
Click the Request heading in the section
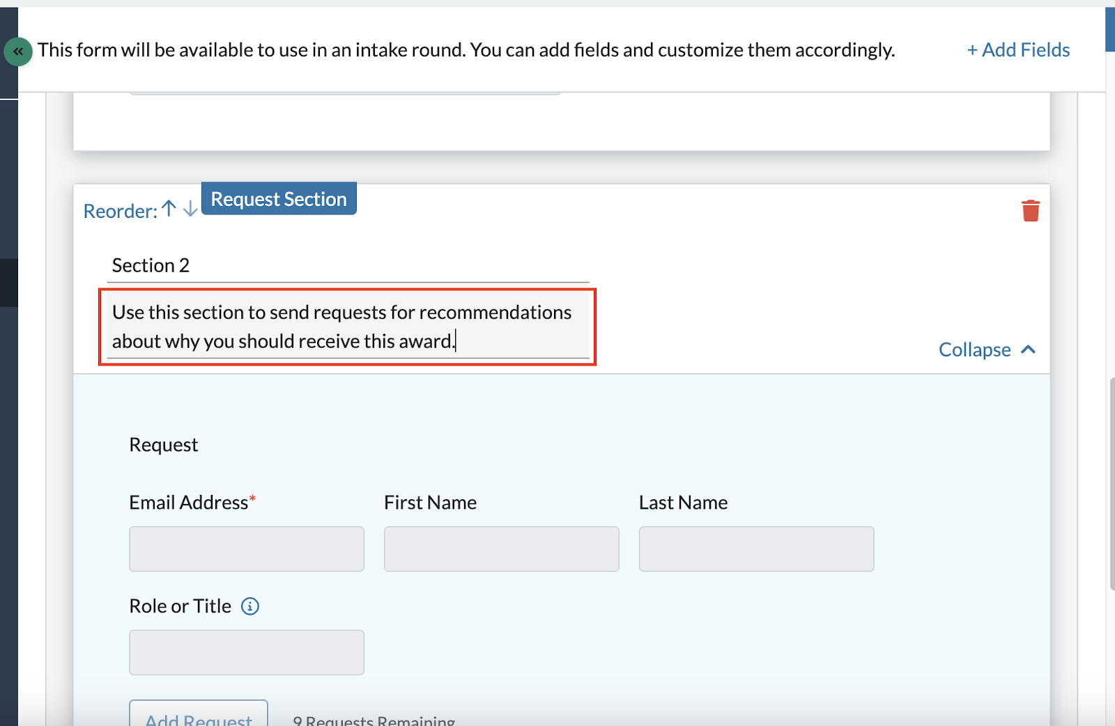tap(163, 444)
